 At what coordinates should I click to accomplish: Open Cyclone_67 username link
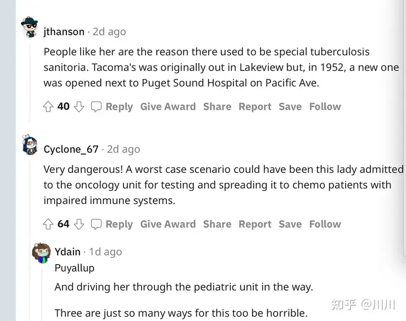click(71, 149)
